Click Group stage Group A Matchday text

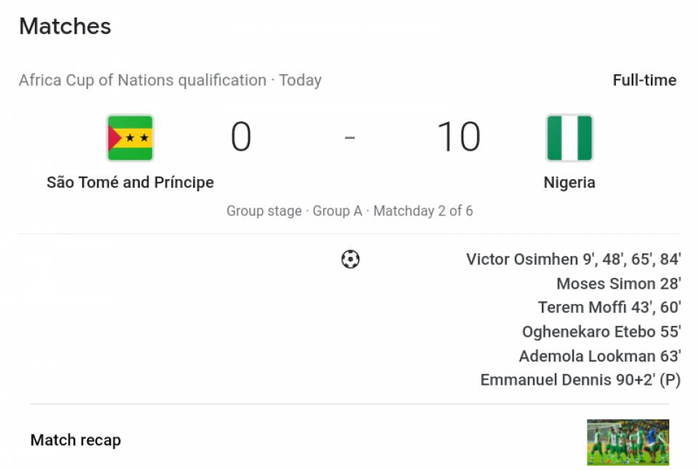click(349, 211)
